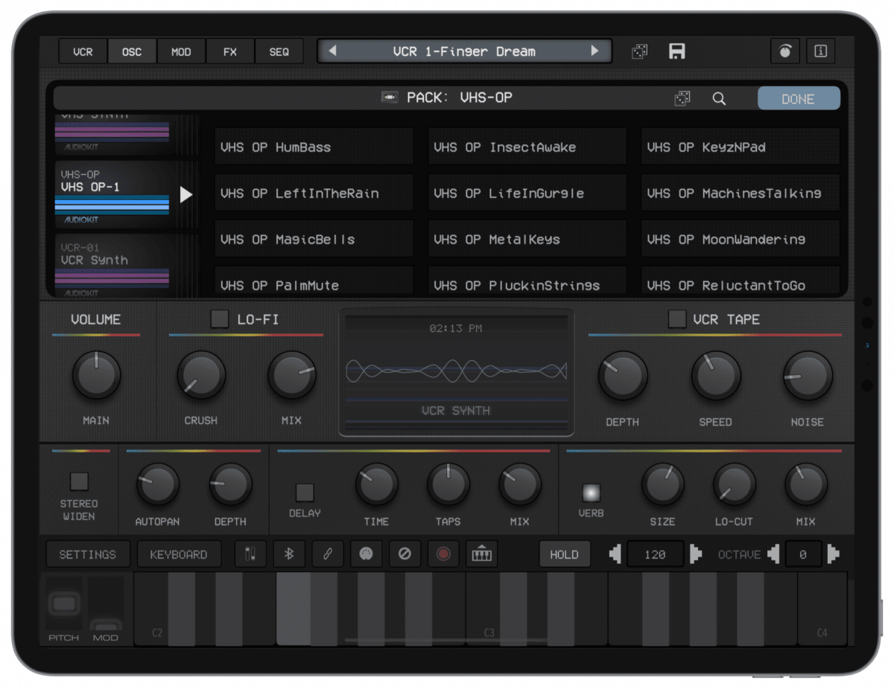Click the play arrow beside VHS OP-1
894x689 pixels.
[x=186, y=194]
